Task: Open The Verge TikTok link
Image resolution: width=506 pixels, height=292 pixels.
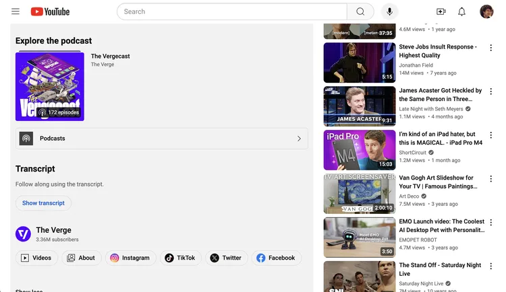Action: [x=180, y=258]
